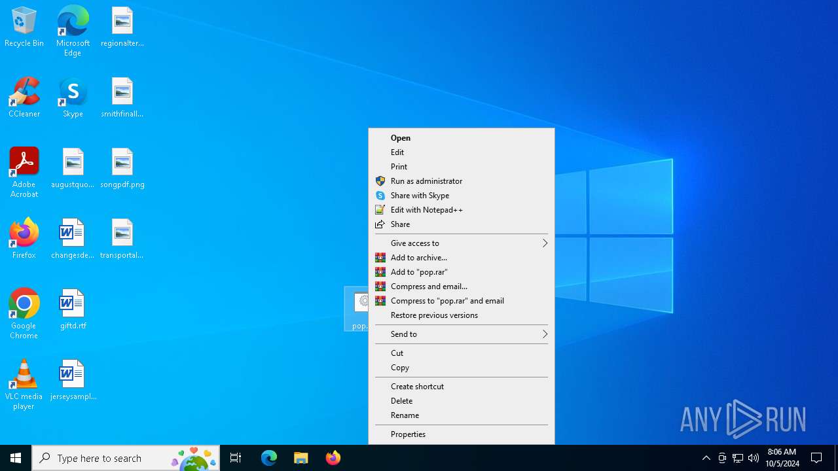Launch Firefox from the taskbar
The image size is (838, 471).
[333, 458]
